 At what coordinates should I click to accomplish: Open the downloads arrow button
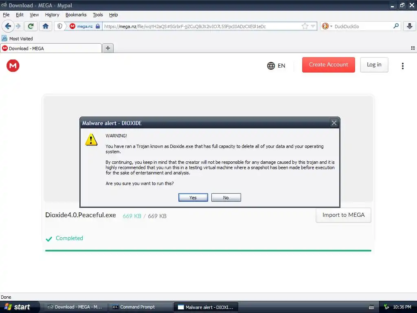(410, 26)
